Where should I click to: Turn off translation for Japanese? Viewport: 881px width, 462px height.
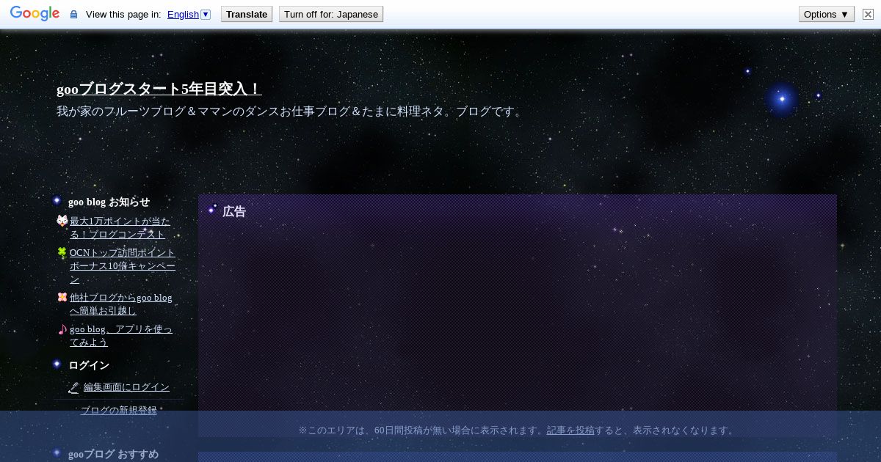click(x=331, y=14)
